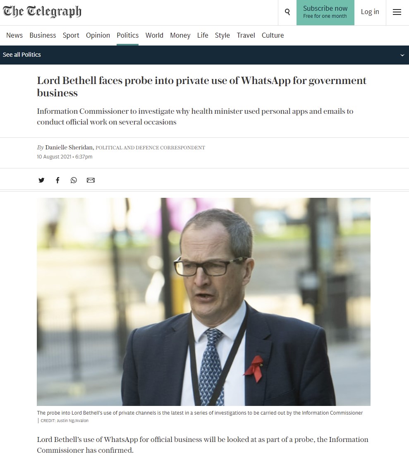Open the hamburger menu icon
409x456 pixels.
(397, 12)
